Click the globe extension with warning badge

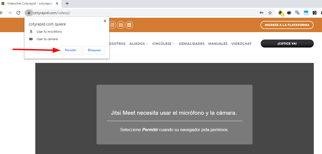pyautogui.click(x=281, y=13)
